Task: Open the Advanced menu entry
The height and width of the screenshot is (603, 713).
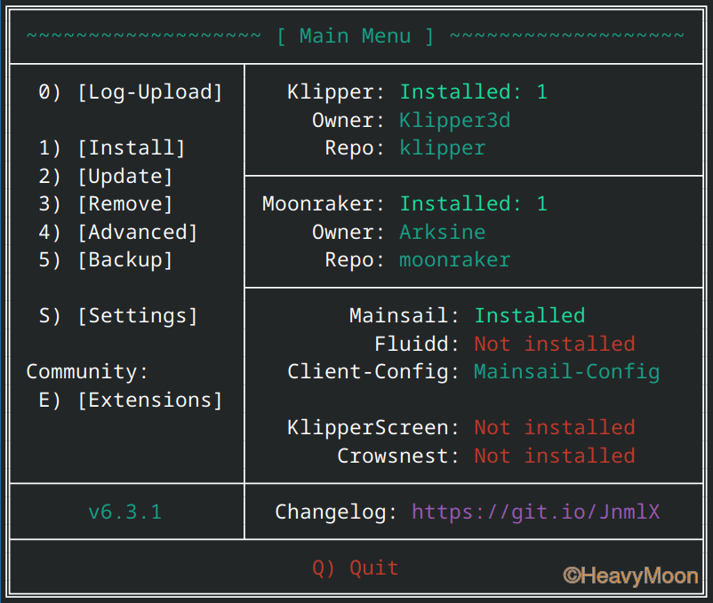Action: point(117,232)
